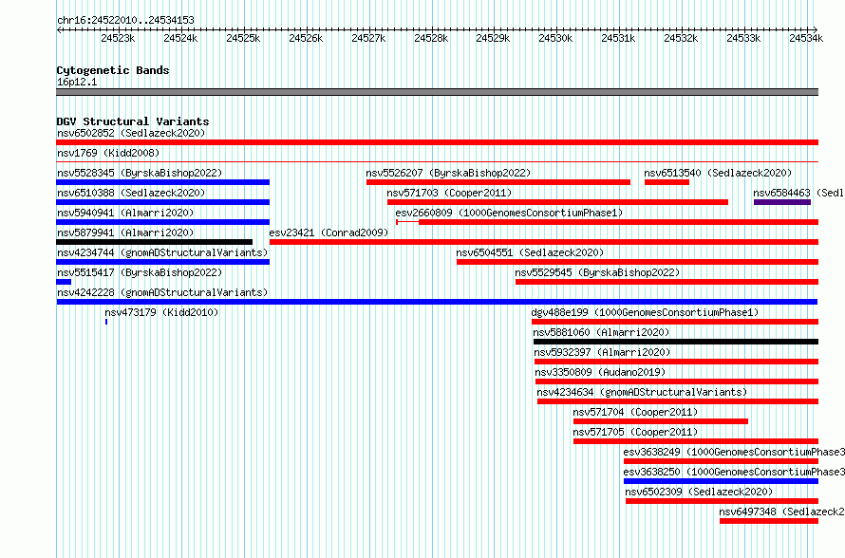Viewport: 845px width, 558px height.
Task: Click nsv5526207 (ByrskaBishop2022) label
Action: [x=448, y=173]
